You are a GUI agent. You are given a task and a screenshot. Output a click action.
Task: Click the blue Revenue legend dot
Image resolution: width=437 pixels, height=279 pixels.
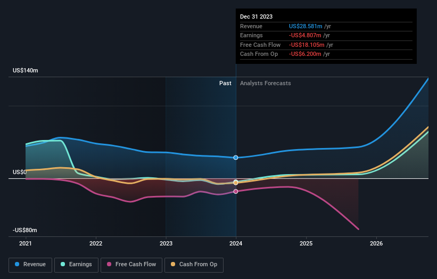(x=17, y=264)
